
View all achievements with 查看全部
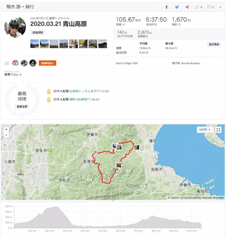click(x=22, y=106)
